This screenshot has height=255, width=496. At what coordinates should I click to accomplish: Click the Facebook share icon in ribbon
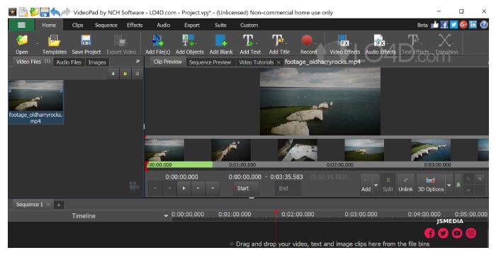click(444, 25)
